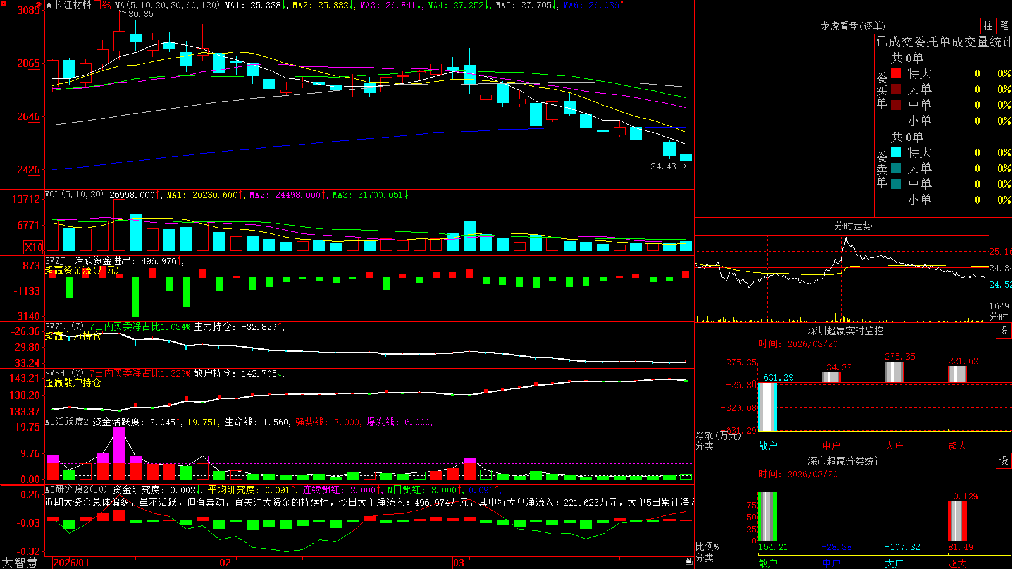
Task: Select the AI活跃度2 indicator label
Action: coord(67,422)
